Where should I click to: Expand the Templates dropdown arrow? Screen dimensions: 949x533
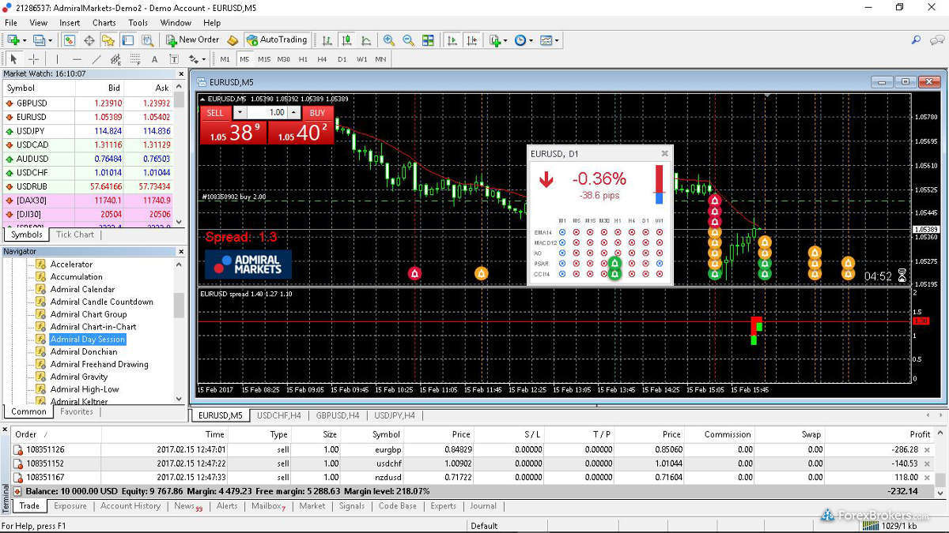pyautogui.click(x=557, y=39)
